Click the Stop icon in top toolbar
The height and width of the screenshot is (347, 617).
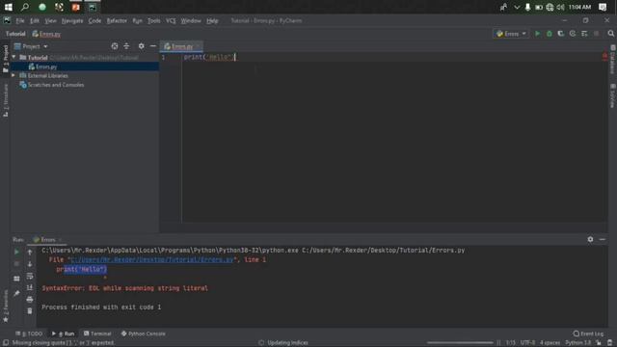(x=597, y=34)
